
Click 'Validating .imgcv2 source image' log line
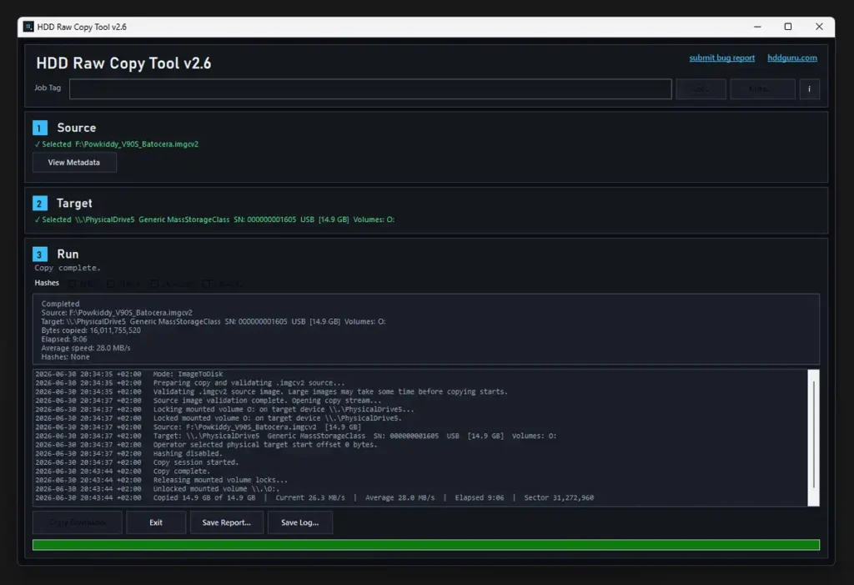pos(271,391)
